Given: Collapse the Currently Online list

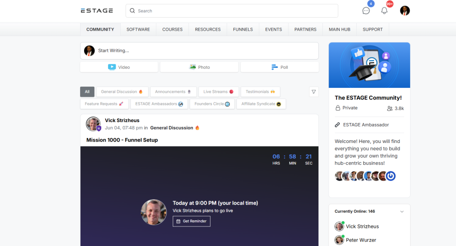Looking at the screenshot, I should click(x=402, y=211).
